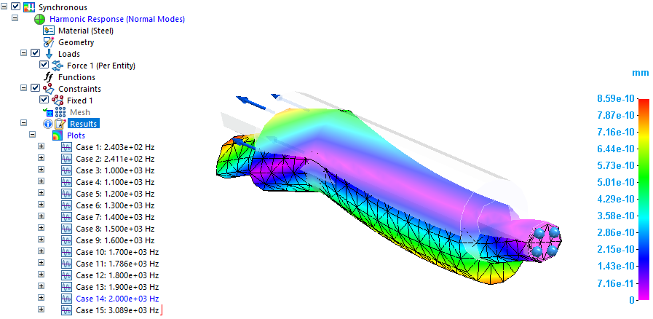Click the Force 1 arrows icon
Viewport: 653px width, 319px height.
(x=58, y=66)
